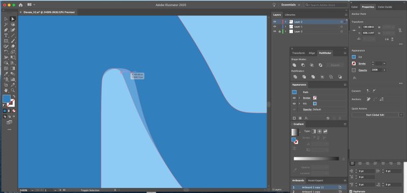The width and height of the screenshot is (407, 193).
Task: Choose Radial gradient type icon
Action: click(319, 131)
